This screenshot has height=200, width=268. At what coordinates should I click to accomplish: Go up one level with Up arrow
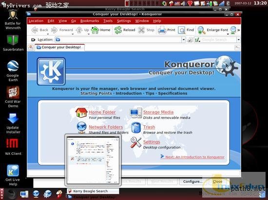(79, 30)
